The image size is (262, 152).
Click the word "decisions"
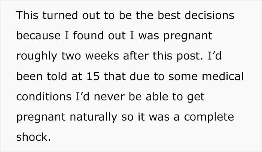(x=209, y=15)
